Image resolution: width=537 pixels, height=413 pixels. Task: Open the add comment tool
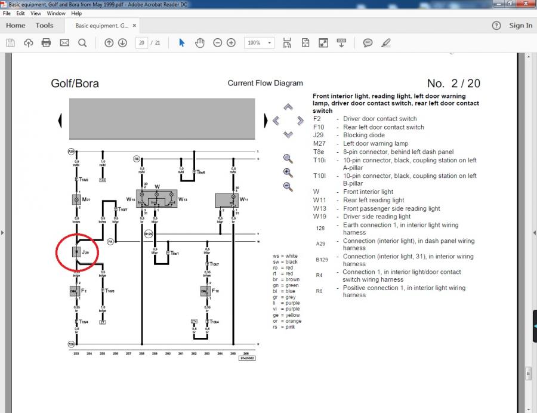[x=368, y=43]
